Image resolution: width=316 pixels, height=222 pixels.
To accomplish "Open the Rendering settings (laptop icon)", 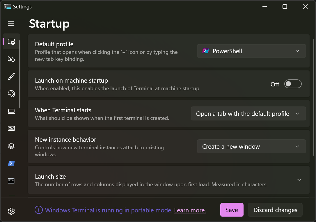I will click(11, 111).
